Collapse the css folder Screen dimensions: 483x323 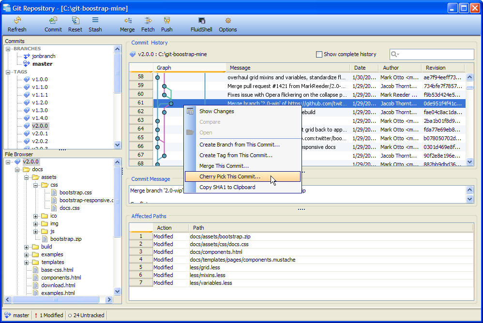[36, 185]
